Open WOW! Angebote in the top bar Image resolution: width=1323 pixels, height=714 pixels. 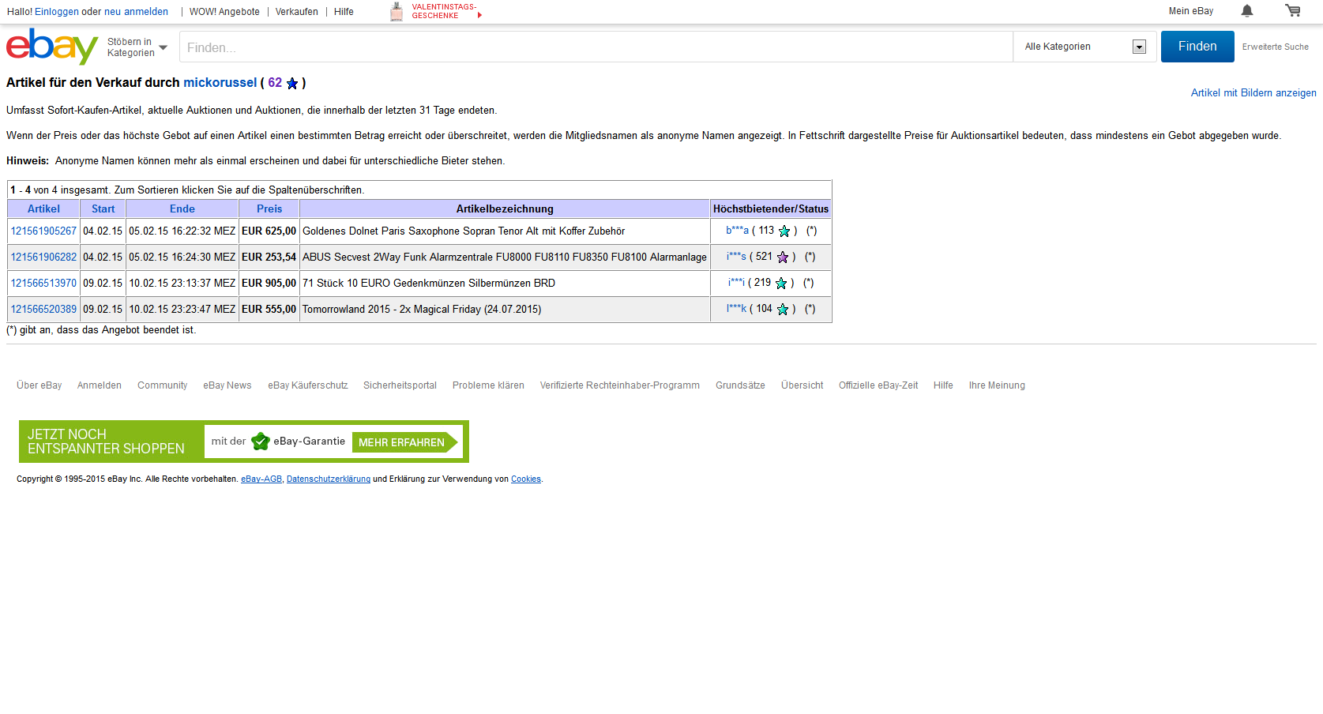pyautogui.click(x=224, y=12)
